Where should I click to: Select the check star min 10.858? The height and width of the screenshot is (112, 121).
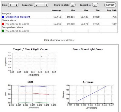click(71, 24)
